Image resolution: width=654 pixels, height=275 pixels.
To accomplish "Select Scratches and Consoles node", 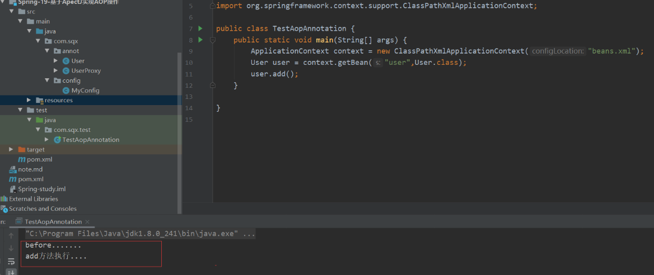I will pyautogui.click(x=43, y=208).
